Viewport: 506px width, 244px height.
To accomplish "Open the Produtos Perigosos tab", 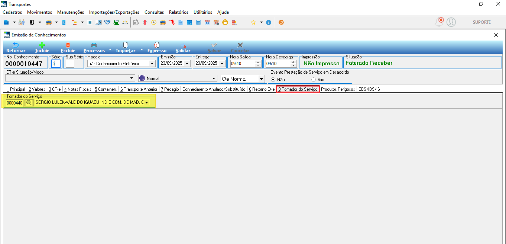I will [338, 89].
